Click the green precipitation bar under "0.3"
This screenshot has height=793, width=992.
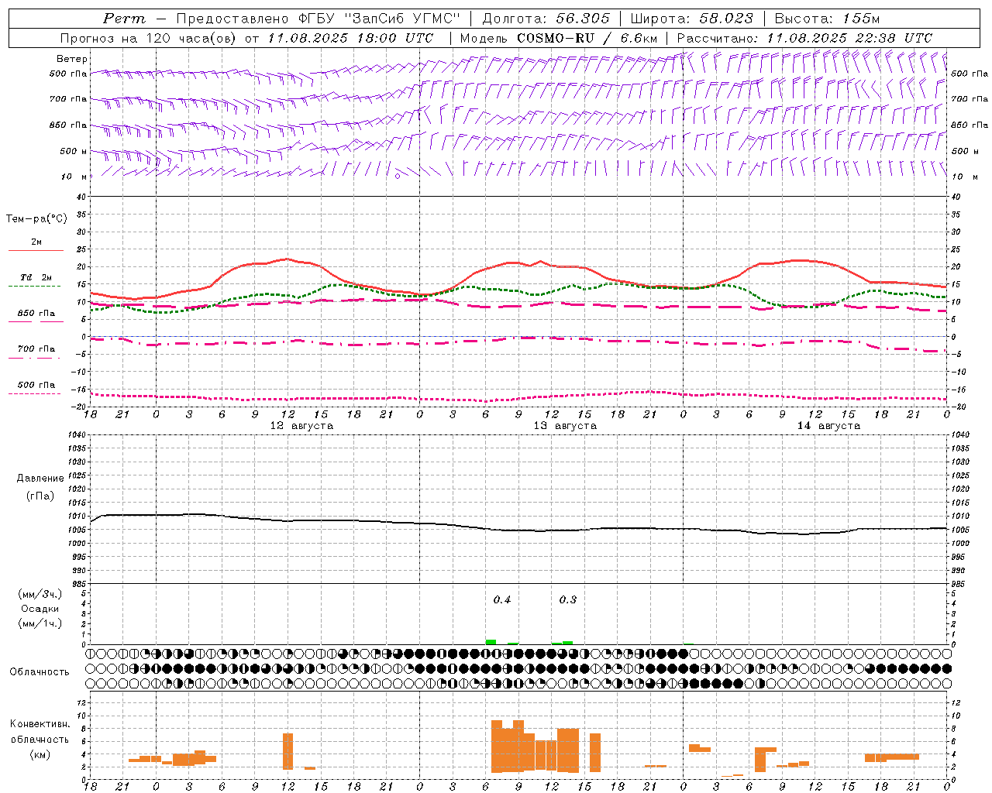[568, 643]
